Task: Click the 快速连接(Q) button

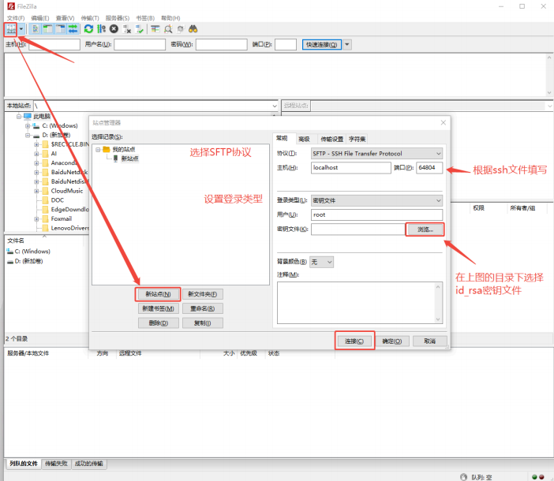Action: coord(321,44)
